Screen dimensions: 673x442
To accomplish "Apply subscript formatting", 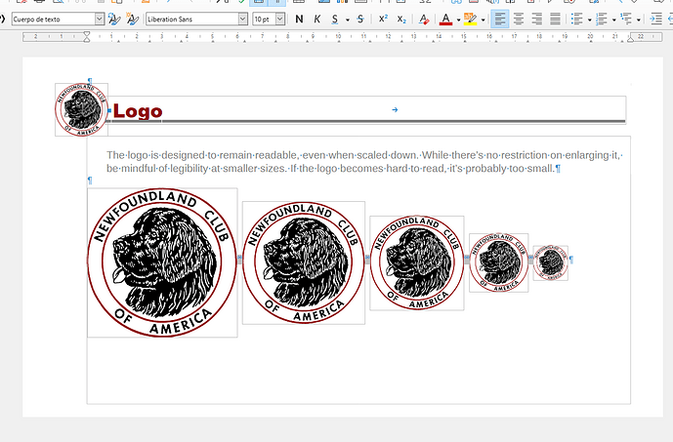I will (400, 19).
